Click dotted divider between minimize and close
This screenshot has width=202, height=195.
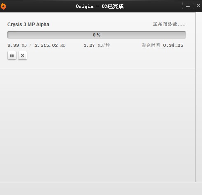click(x=193, y=5)
